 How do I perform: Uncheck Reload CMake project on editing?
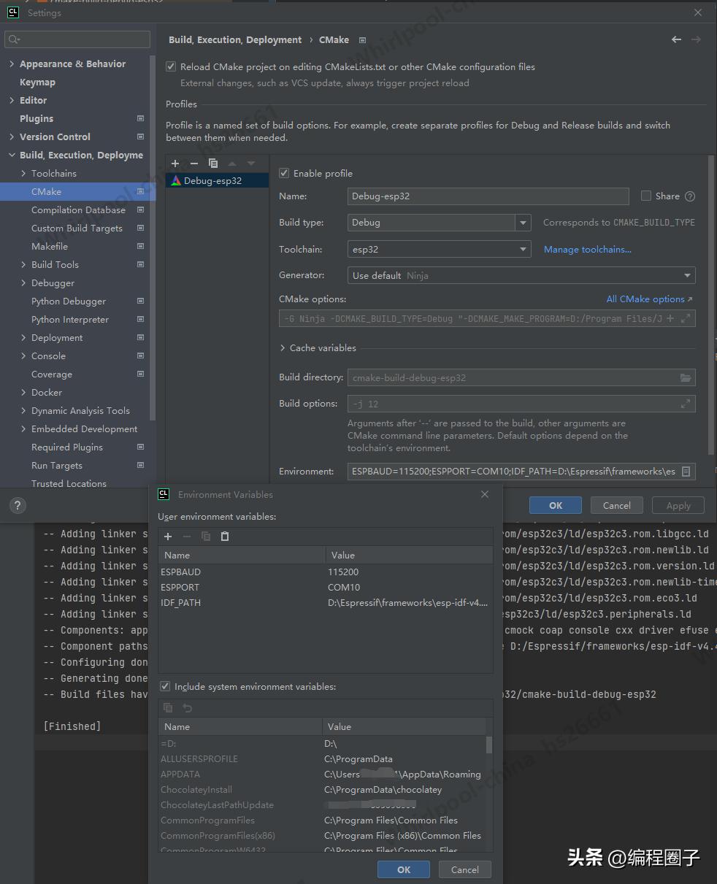170,66
